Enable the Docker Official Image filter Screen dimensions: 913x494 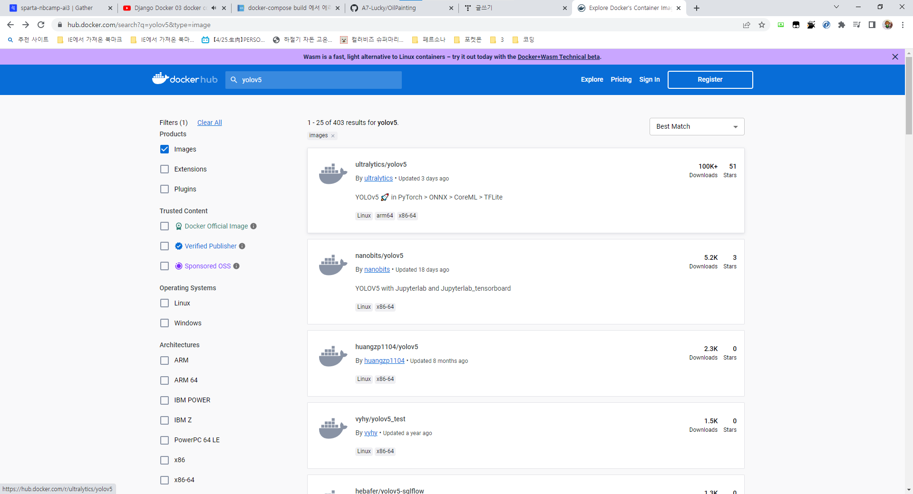click(x=165, y=226)
